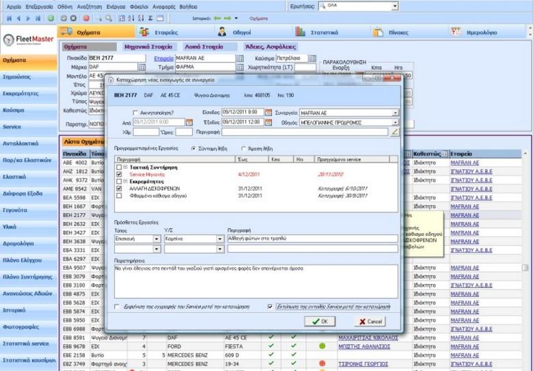Click the descending sort toolbar icon
The width and height of the screenshot is (533, 371).
[141, 18]
